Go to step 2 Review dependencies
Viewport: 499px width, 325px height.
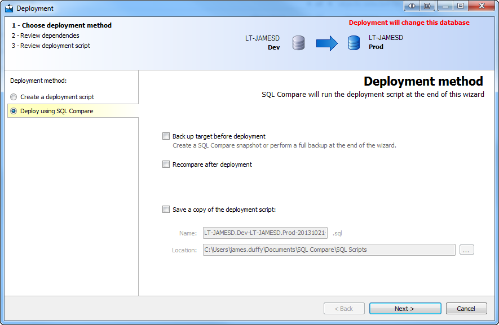click(x=45, y=35)
